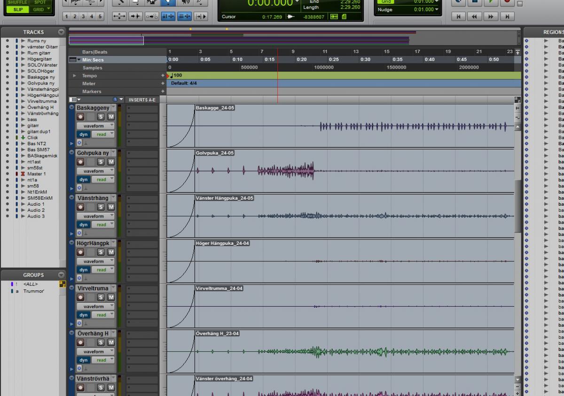Select the Baskagge ny track in list

(41, 77)
